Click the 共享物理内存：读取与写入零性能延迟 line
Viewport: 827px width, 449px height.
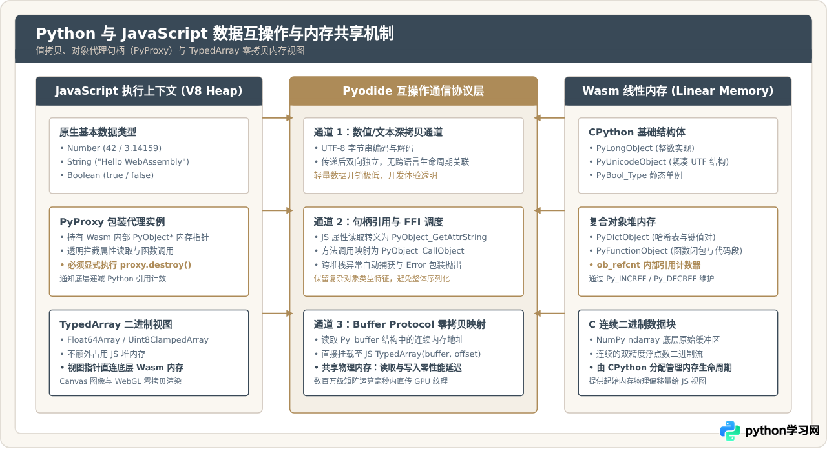[x=388, y=368]
